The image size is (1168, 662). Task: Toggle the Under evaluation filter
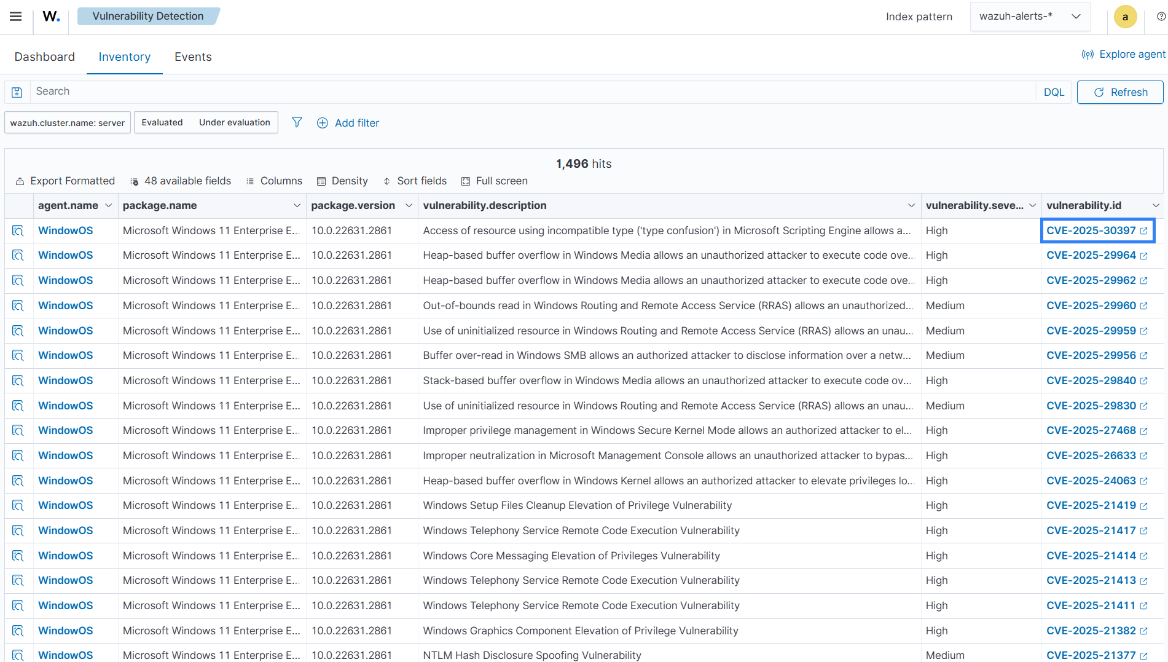coord(233,122)
